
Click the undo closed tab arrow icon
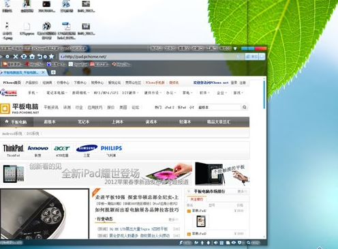coord(40,57)
